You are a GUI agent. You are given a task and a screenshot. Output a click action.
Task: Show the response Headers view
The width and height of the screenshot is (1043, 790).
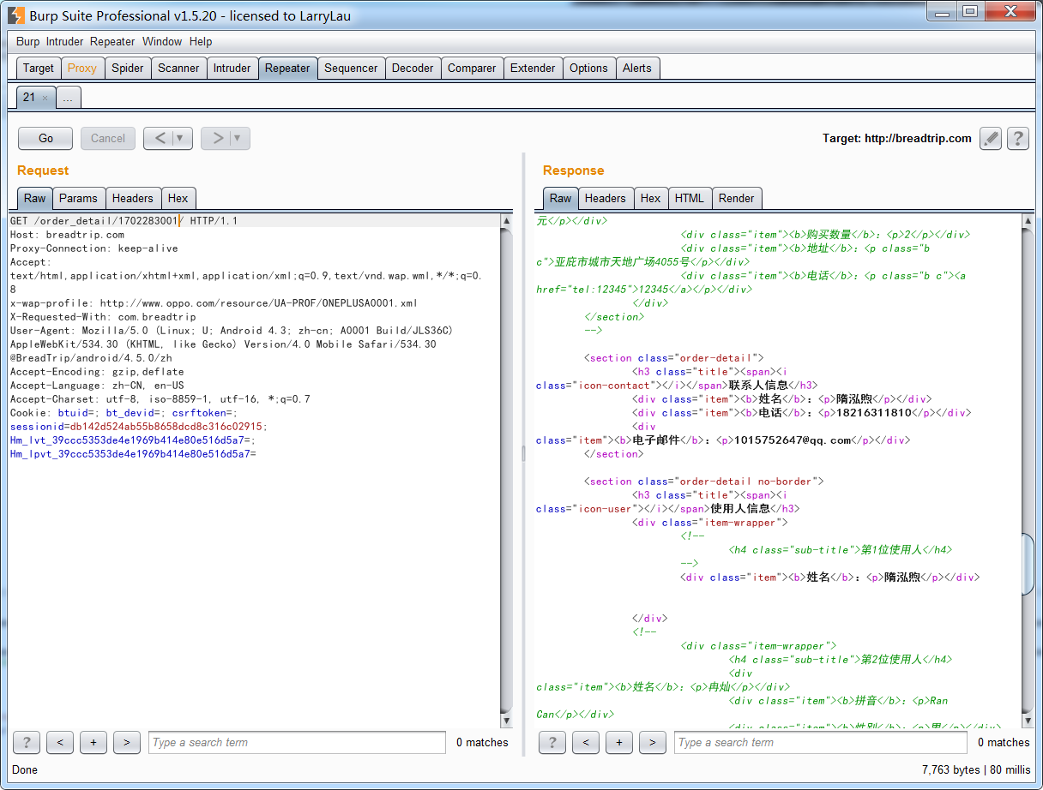tap(606, 198)
